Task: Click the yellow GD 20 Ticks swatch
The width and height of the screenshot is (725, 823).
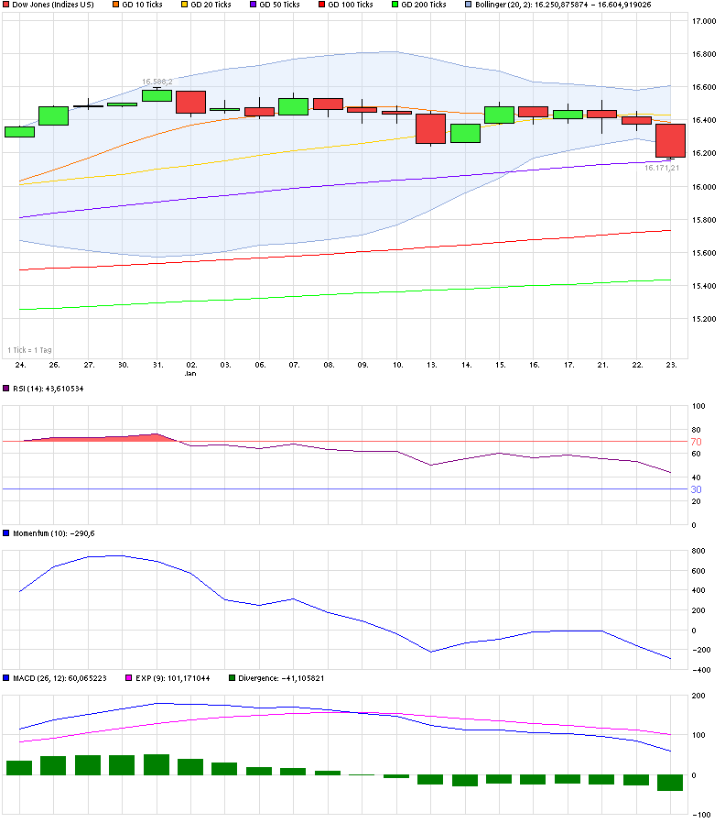Action: click(185, 5)
